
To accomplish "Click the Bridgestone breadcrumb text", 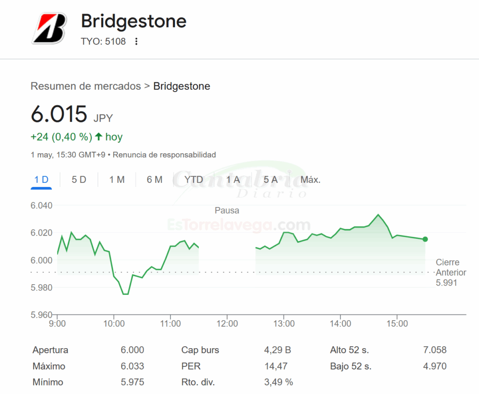I will [x=182, y=86].
